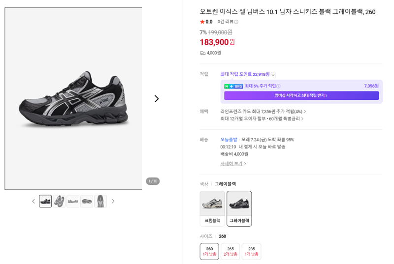
Task: Show previous thumbnails with left arrow
Action: pos(33,202)
